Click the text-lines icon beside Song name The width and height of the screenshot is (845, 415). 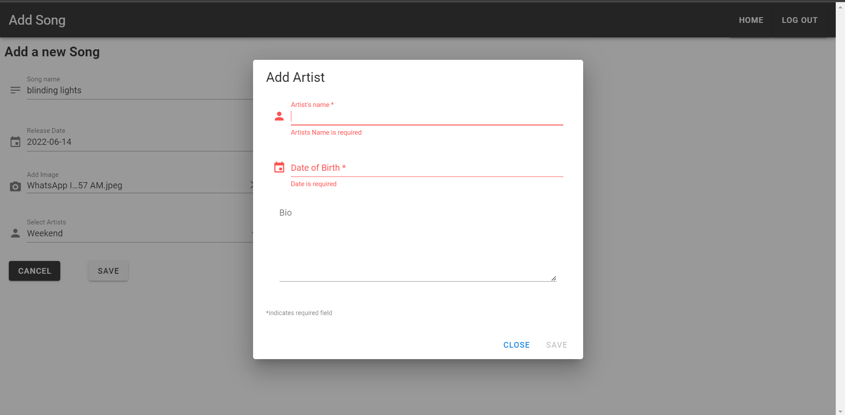[x=15, y=90]
